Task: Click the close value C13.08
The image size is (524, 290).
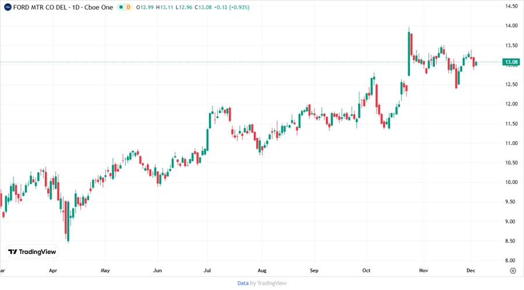Action: point(203,7)
